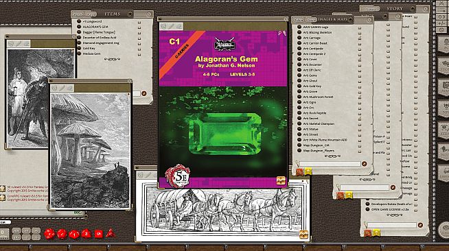Open link icon beside +1 Longsword item
This screenshot has width=449, height=251.
[x=79, y=21]
